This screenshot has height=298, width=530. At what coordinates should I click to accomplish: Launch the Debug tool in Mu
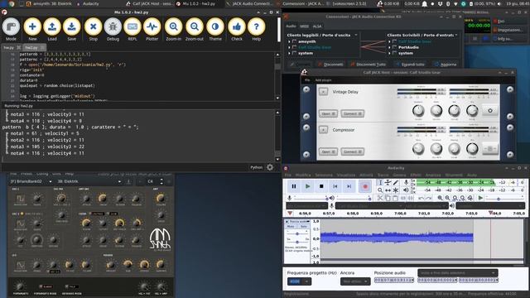click(113, 27)
